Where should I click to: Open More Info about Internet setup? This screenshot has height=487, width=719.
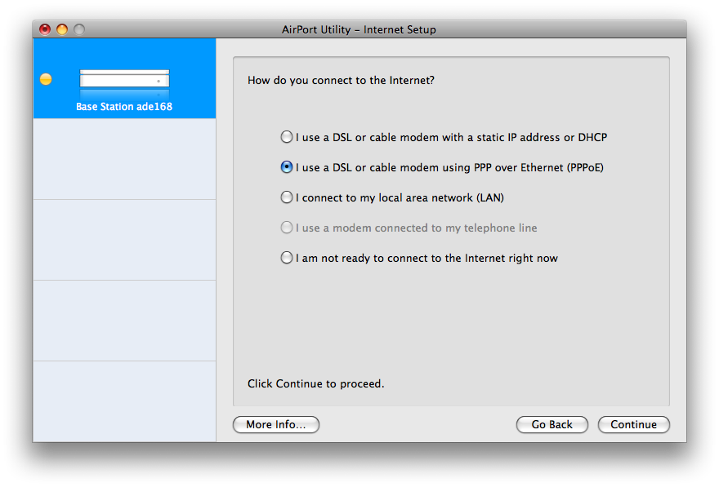[x=276, y=424]
